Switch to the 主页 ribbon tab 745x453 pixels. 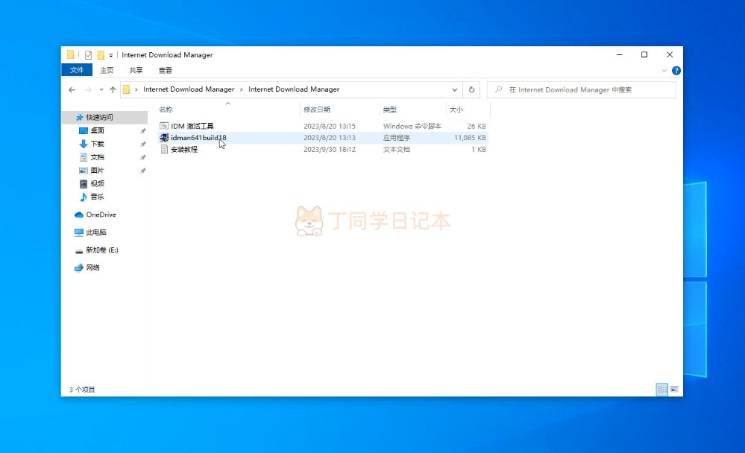107,70
